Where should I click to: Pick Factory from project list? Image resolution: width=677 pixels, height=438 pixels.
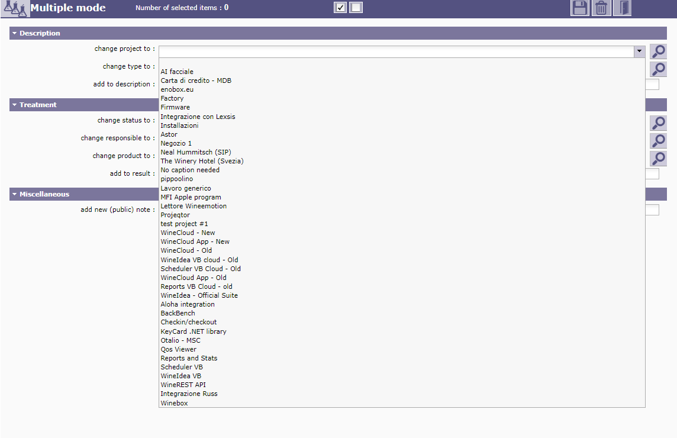tap(402, 98)
